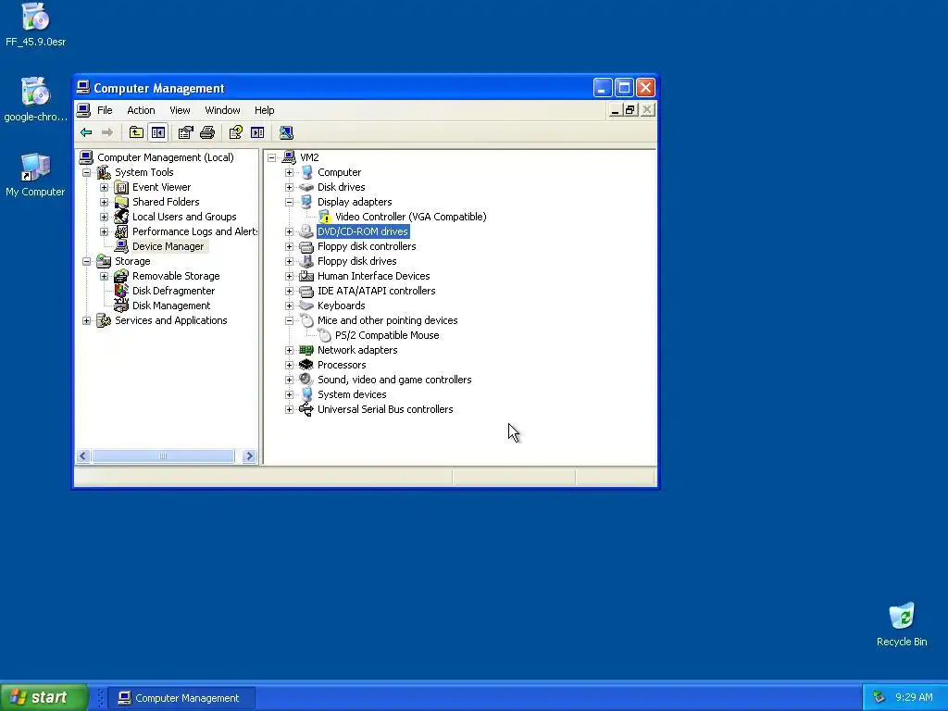Screen dimensions: 948x711
Task: Open the Windows start menu
Action: coord(44,697)
